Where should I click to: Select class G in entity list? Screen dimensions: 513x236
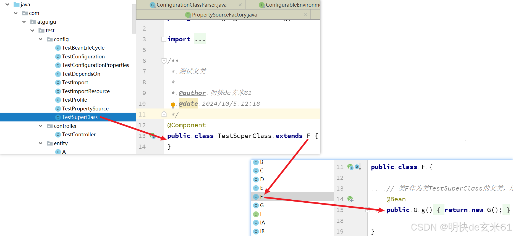[262, 205]
